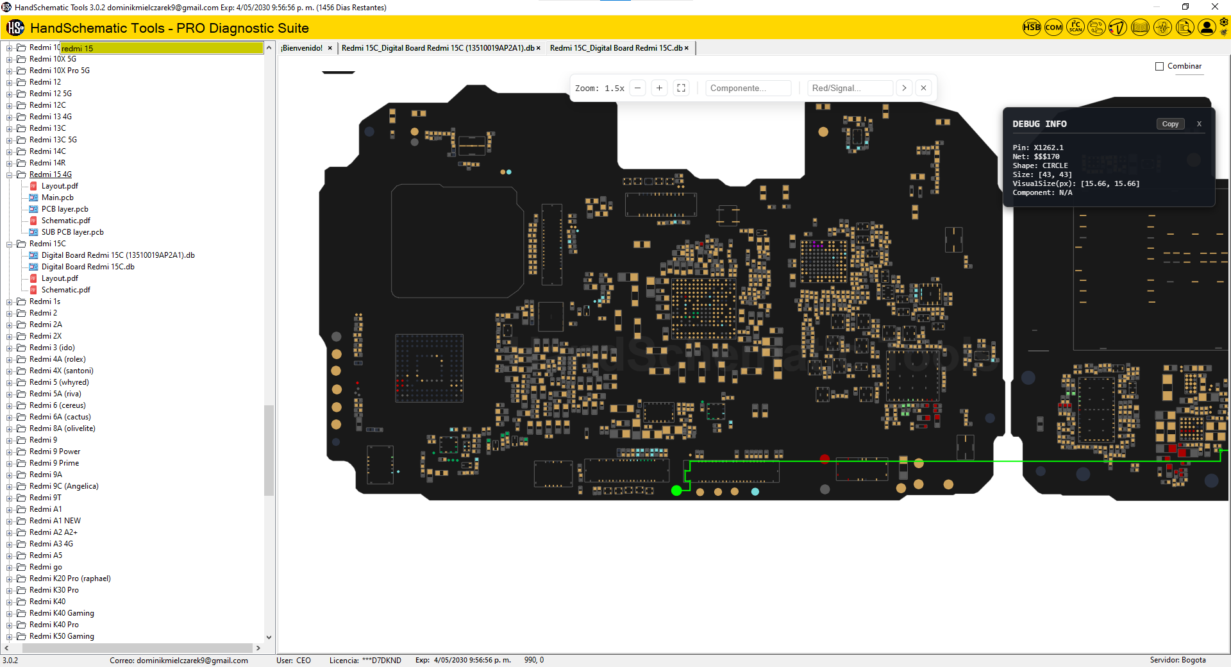The width and height of the screenshot is (1231, 667).
Task: Open the trace measuring tool icon
Action: coord(1118,28)
